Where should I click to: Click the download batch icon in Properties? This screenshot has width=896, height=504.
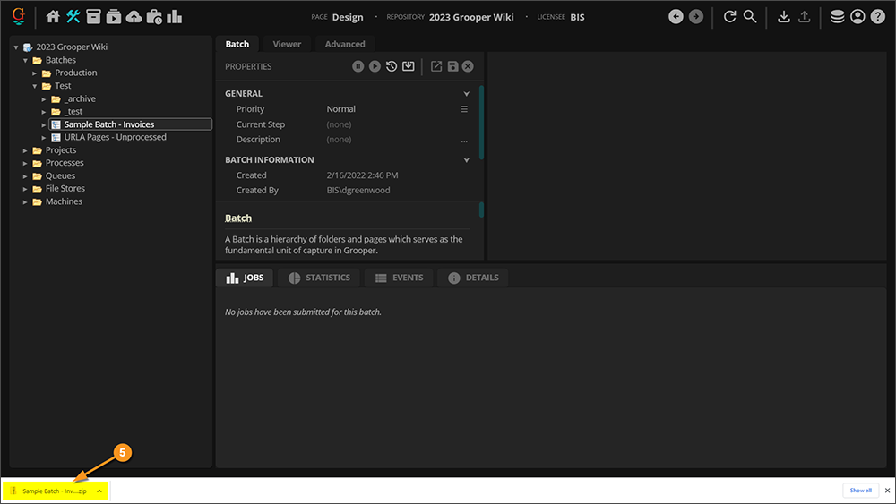(408, 66)
